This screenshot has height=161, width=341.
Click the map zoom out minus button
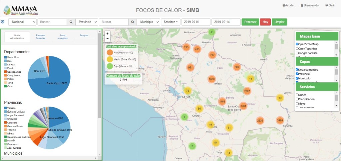click(107, 39)
